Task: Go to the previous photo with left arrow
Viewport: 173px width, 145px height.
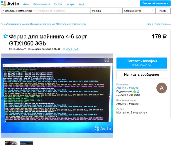Action: [4, 96]
